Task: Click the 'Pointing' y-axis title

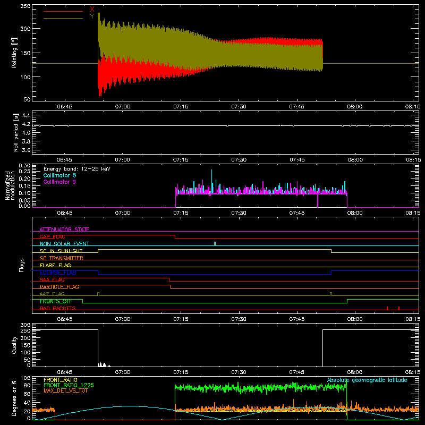Action: (14, 53)
